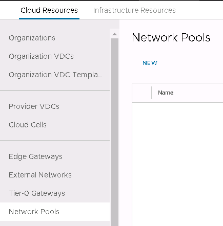The image size is (223, 226).
Task: Click the empty selection column header cell
Action: click(141, 93)
